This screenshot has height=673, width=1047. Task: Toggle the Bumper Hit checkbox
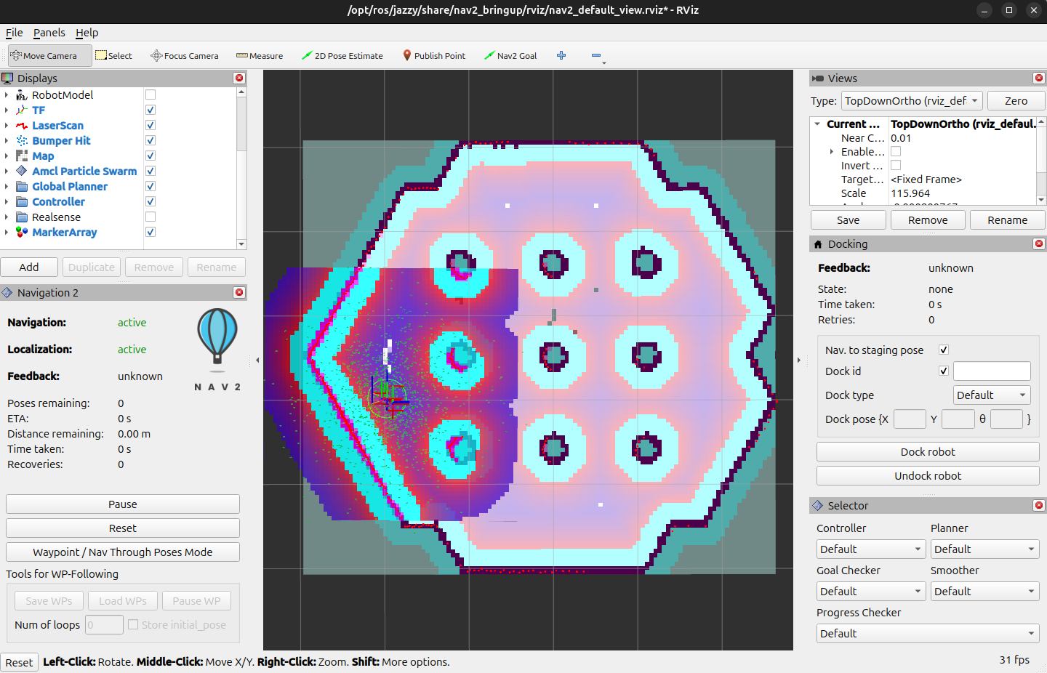(x=151, y=140)
